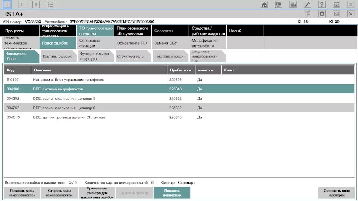Open the wrench tools icon
The height and width of the screenshot is (201, 358).
tap(307, 4)
